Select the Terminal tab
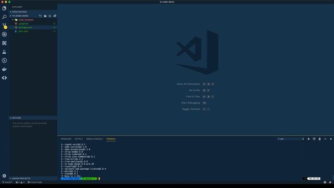The width and height of the screenshot is (334, 188). [111, 139]
